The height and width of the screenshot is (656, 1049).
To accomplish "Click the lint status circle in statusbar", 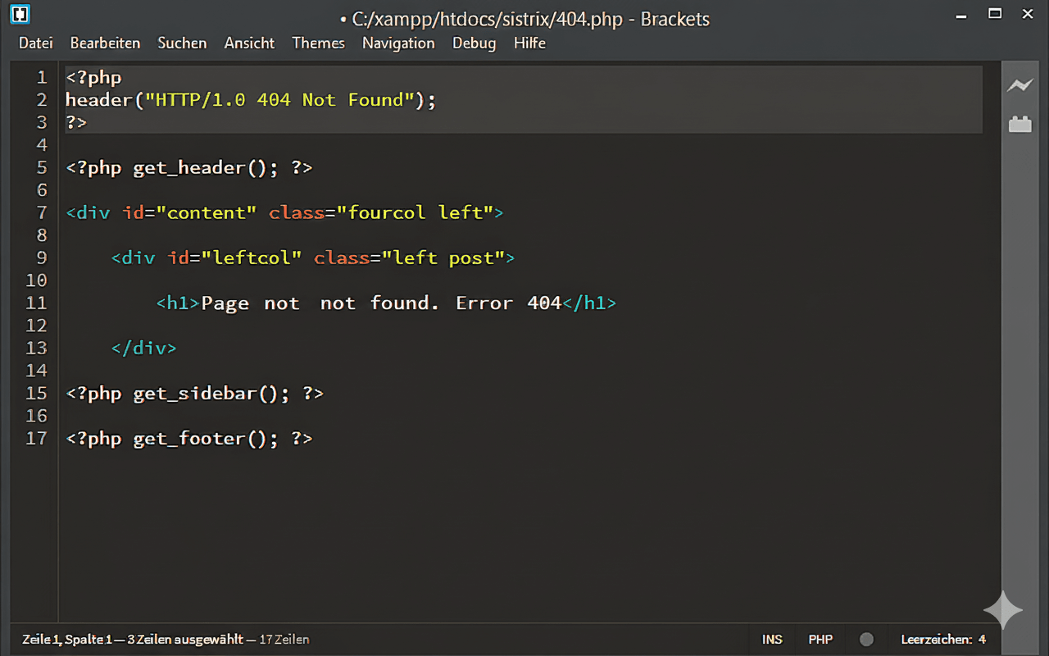I will [x=866, y=639].
